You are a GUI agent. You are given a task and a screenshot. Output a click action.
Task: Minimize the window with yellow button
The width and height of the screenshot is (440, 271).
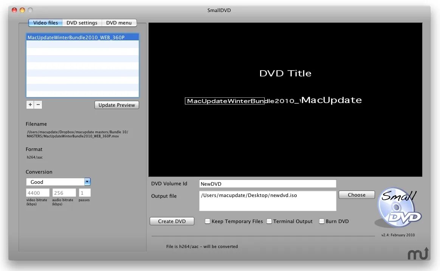tap(22, 10)
